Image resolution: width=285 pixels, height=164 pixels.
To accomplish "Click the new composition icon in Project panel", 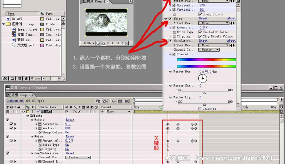I will [19, 78].
